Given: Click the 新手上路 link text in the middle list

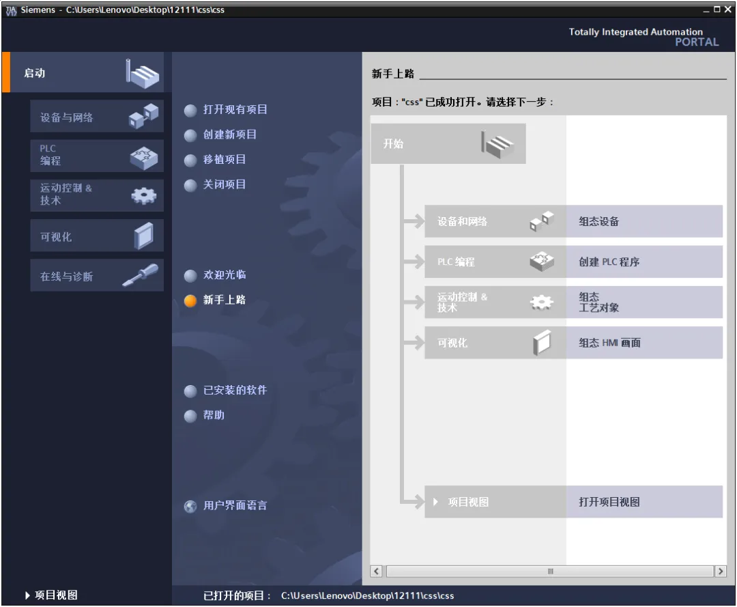Looking at the screenshot, I should click(x=225, y=300).
